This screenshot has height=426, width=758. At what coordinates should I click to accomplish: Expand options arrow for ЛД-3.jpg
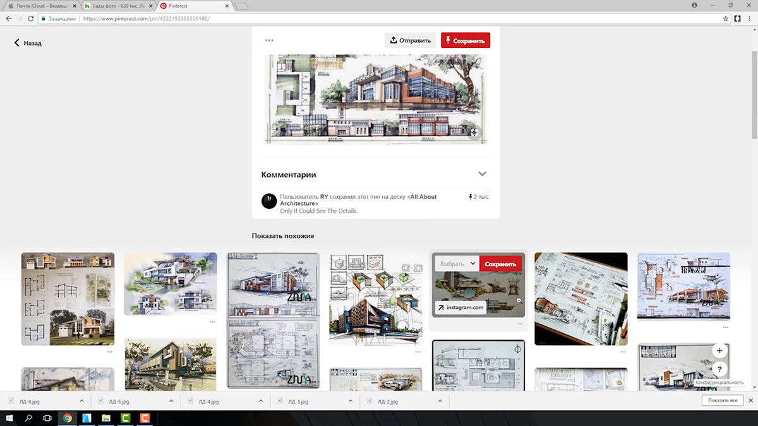[351, 401]
